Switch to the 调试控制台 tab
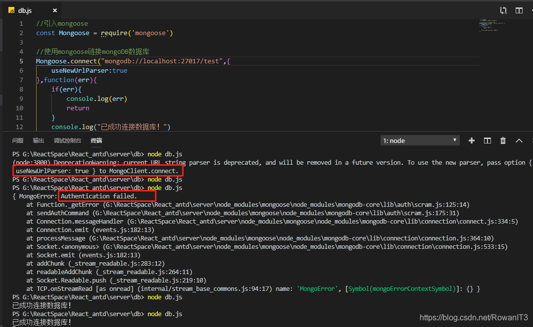Screen dimensions: 533x327 click(x=67, y=140)
